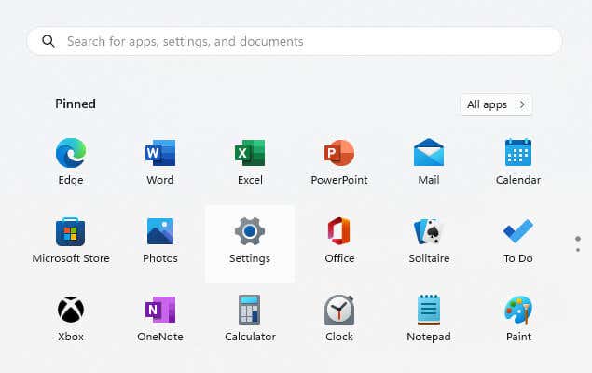Screen dimensions: 592x373
Task: Launch the Clock app
Action: (x=339, y=310)
